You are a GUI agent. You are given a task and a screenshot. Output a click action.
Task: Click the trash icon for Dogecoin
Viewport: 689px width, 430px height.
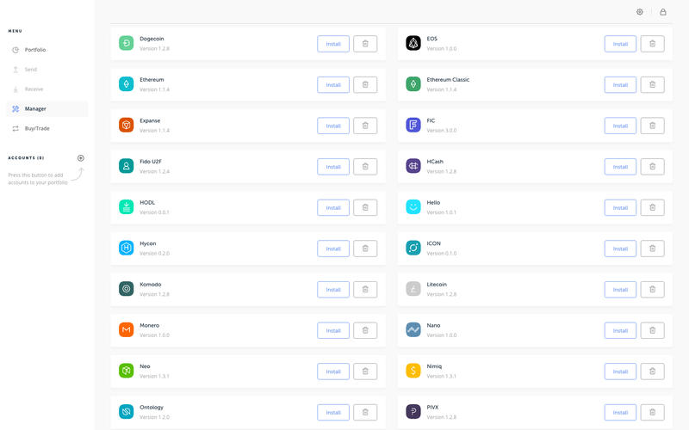tap(365, 44)
